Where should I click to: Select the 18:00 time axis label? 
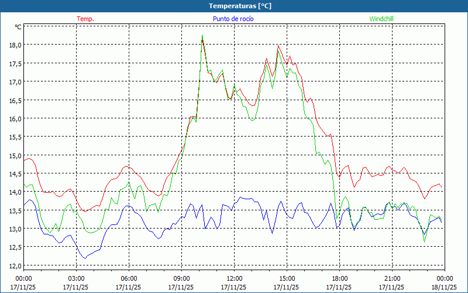pyautogui.click(x=340, y=278)
